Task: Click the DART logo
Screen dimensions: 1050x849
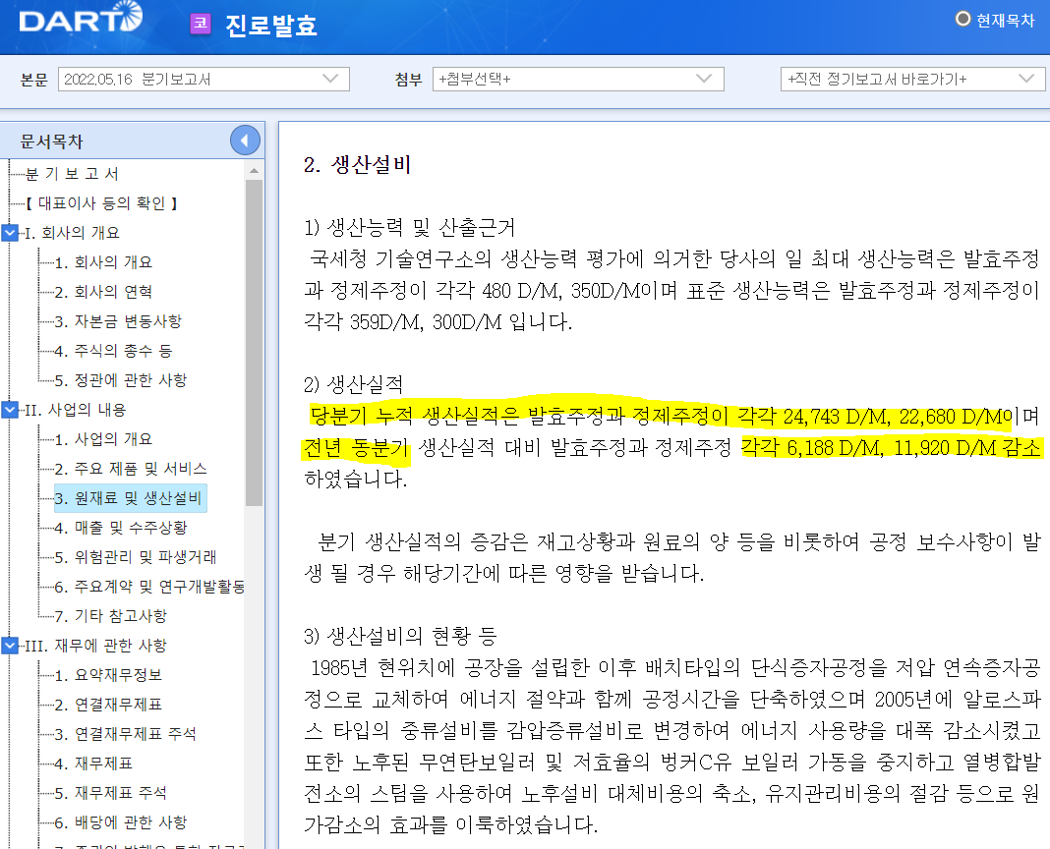Action: (81, 18)
